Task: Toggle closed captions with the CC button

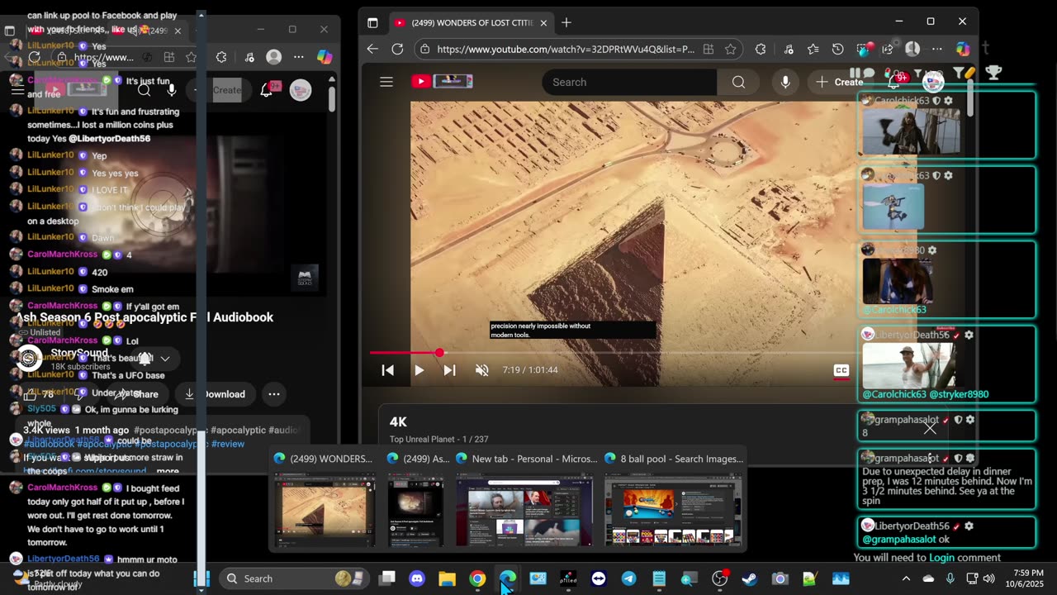Action: (841, 370)
